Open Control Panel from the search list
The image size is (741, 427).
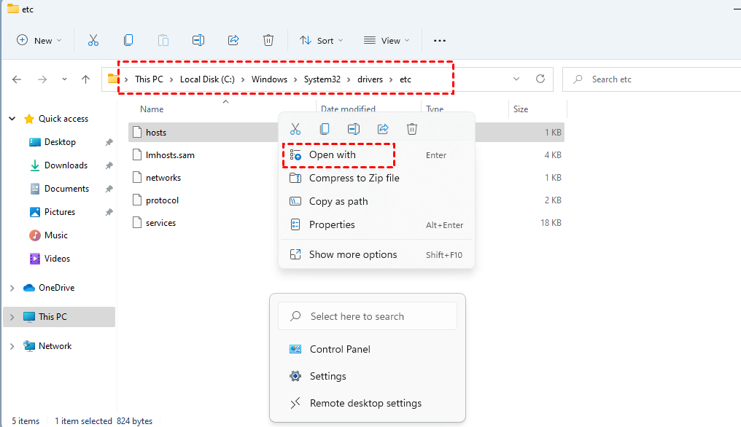pos(340,349)
